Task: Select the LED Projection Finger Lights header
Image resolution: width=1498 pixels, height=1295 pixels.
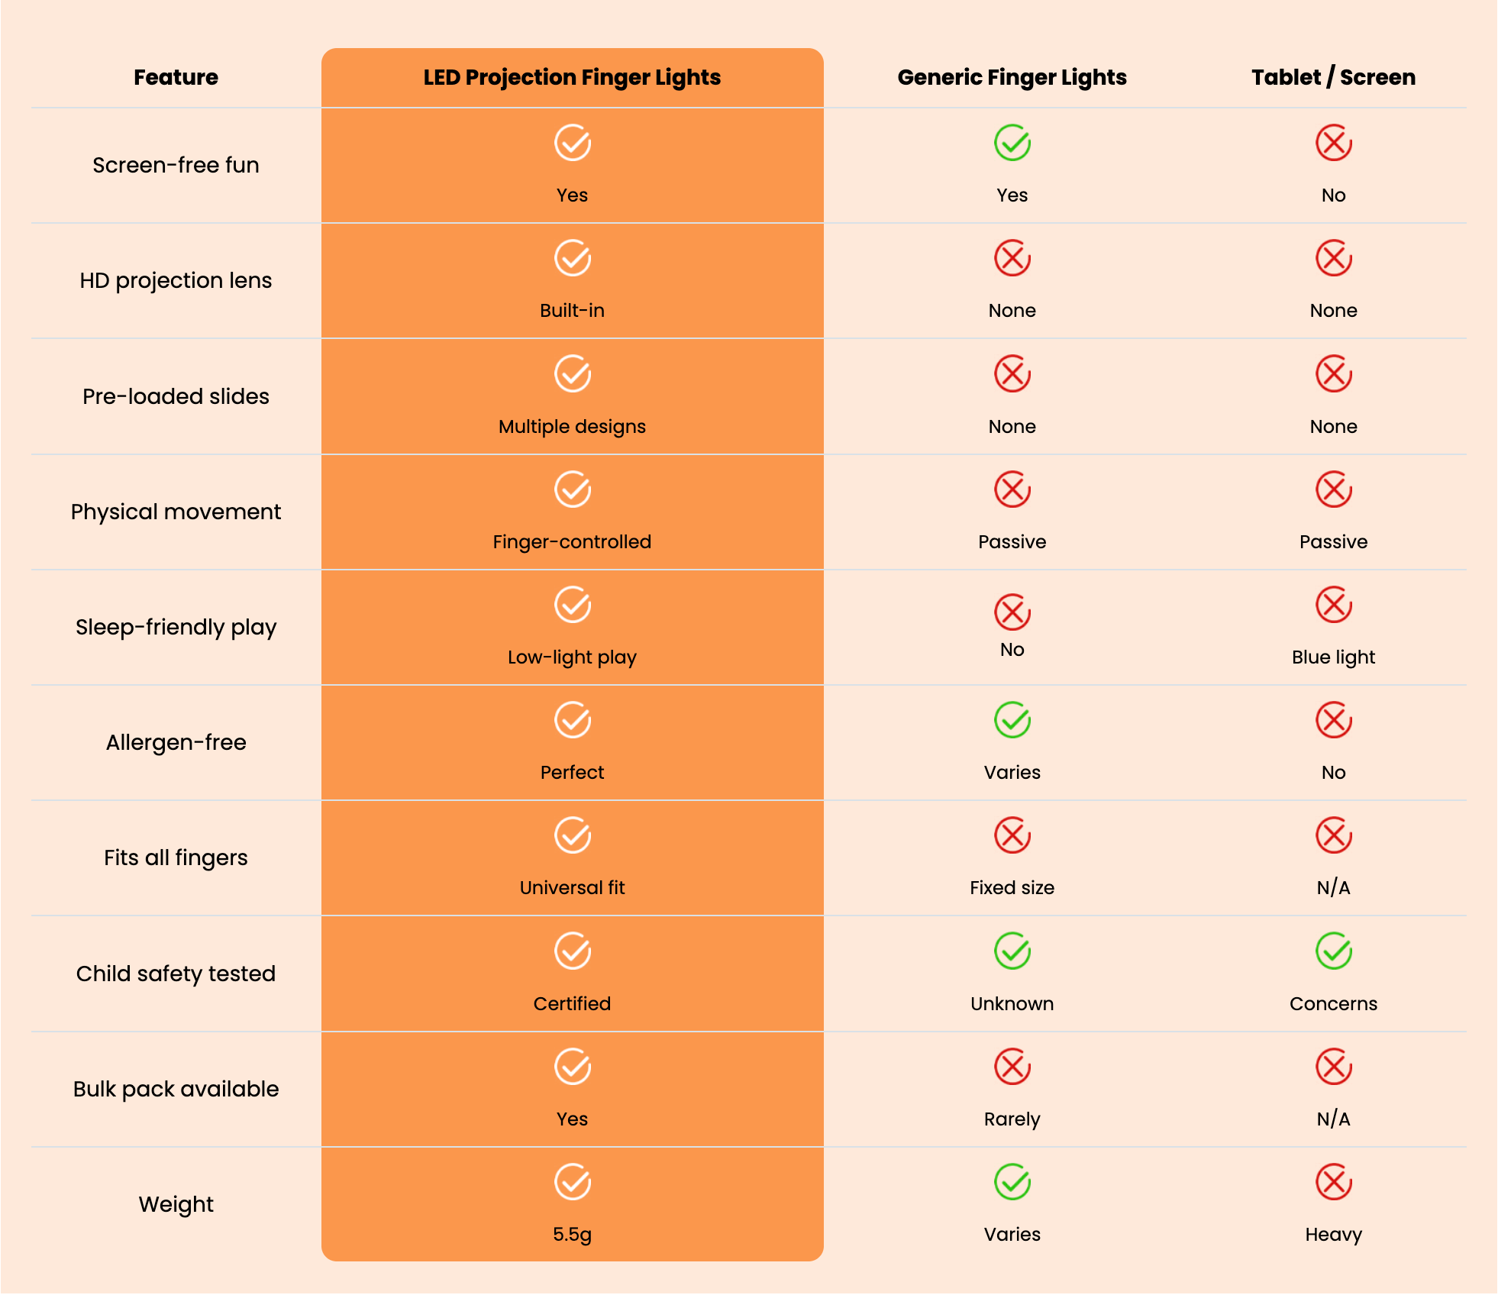Action: tap(572, 77)
